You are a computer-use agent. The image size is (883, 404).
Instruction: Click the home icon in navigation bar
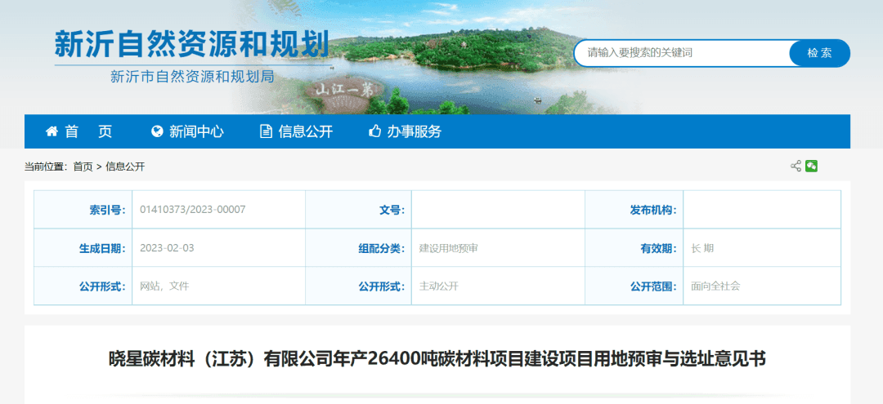[52, 131]
